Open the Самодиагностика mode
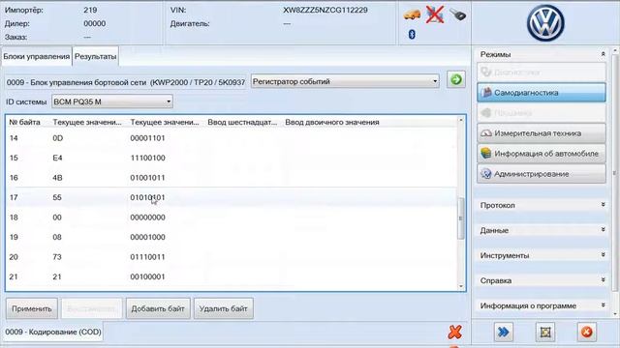Screen dimensions: 620x348 tap(541, 93)
